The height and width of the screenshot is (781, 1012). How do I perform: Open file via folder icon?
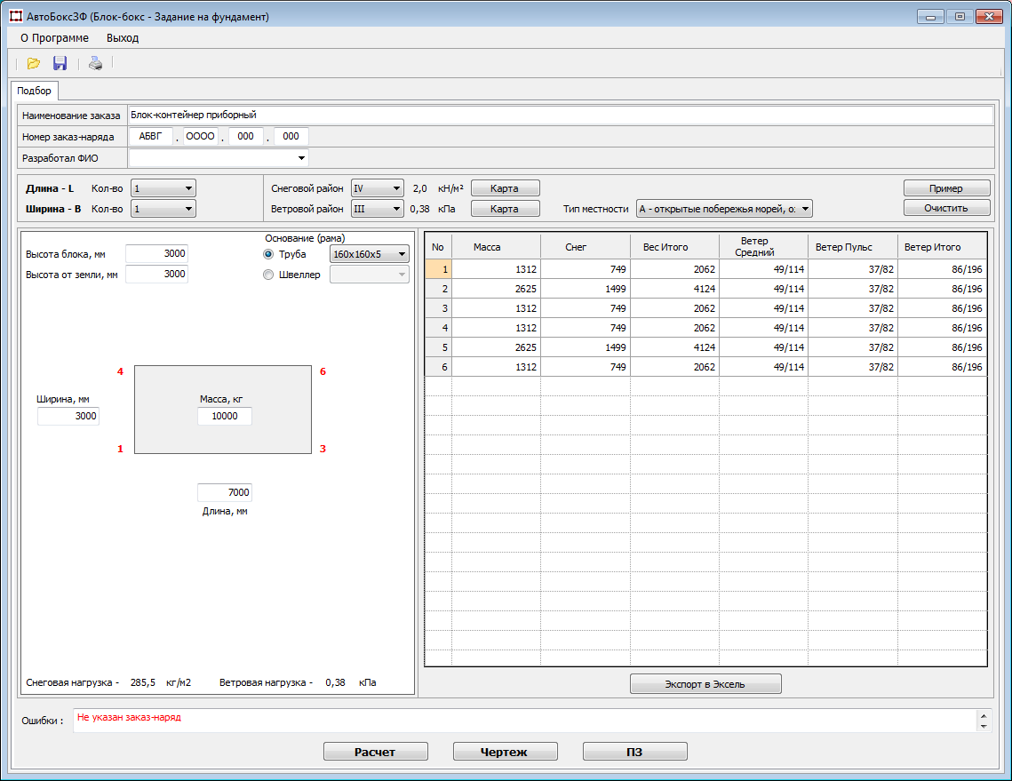[34, 63]
